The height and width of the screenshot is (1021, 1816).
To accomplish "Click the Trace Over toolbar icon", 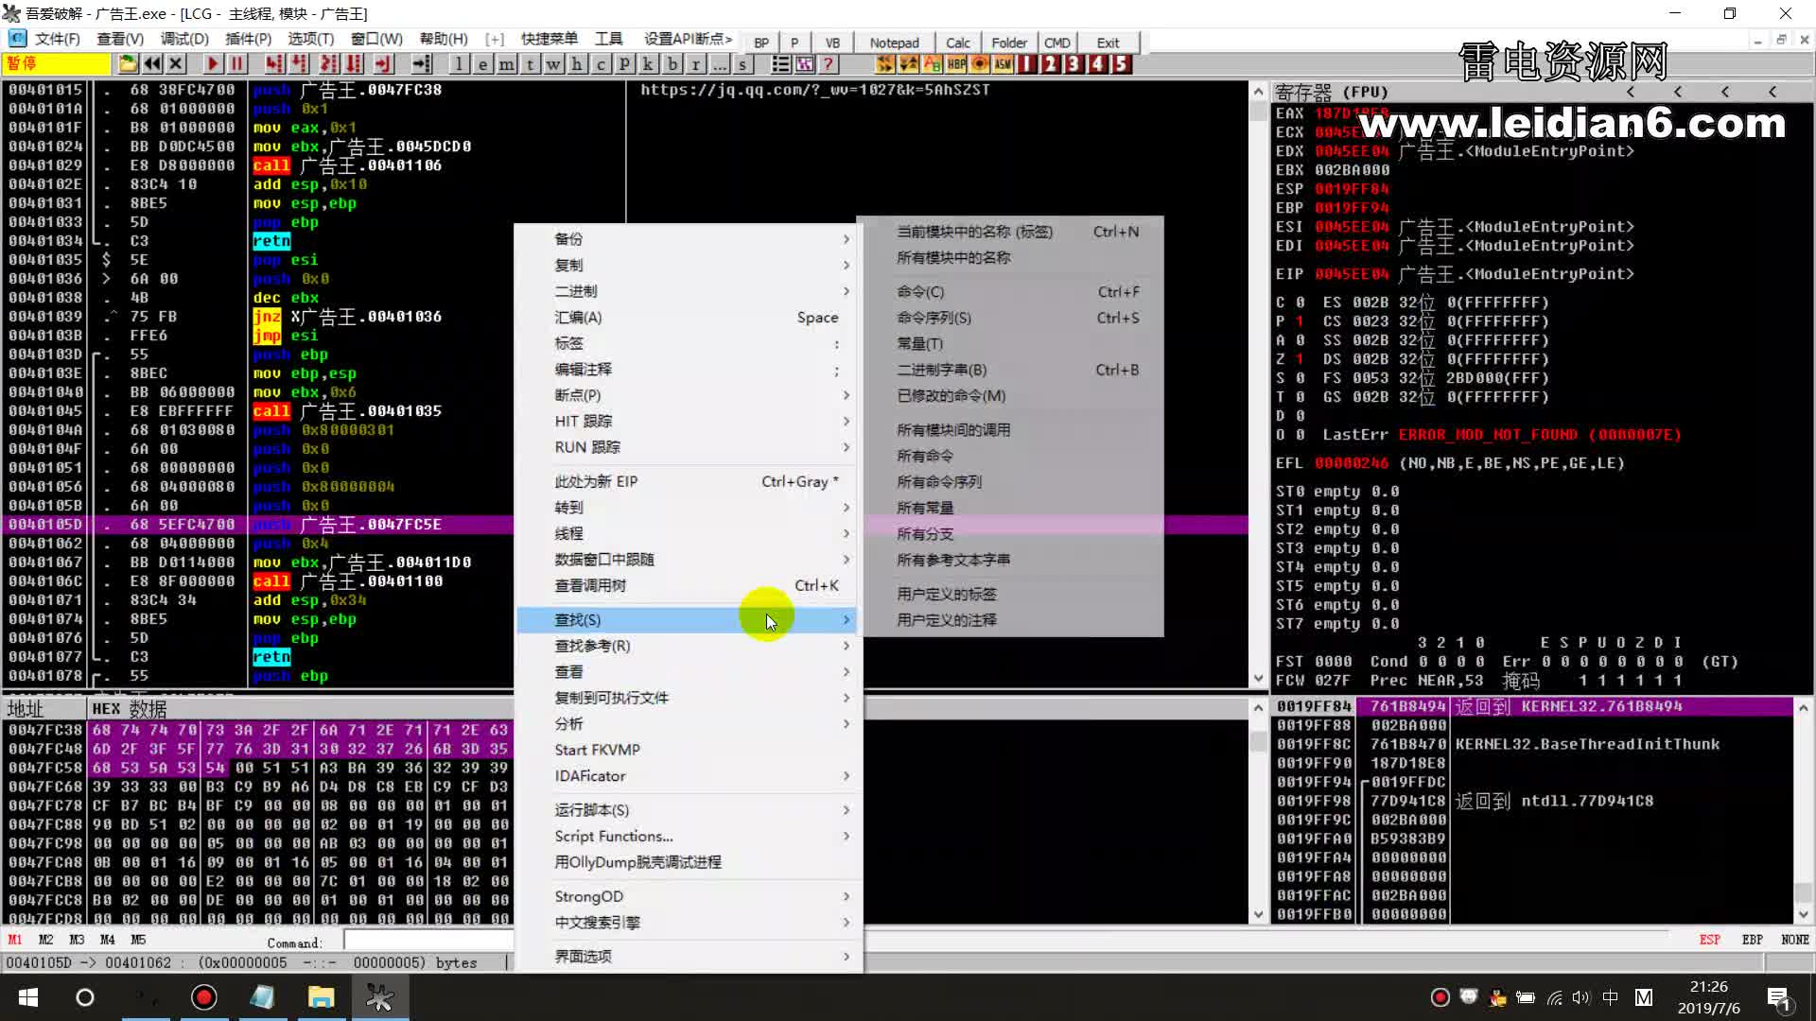I will pyautogui.click(x=354, y=63).
